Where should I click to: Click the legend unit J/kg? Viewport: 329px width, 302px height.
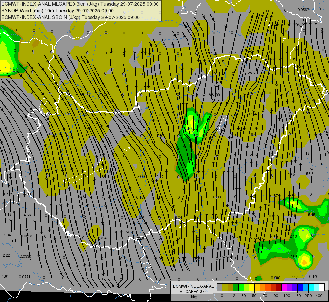194,297
